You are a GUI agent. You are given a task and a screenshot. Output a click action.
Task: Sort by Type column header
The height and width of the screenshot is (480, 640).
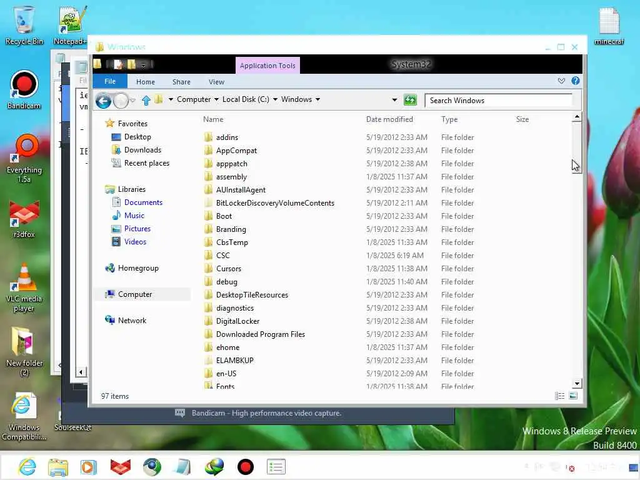[449, 119]
